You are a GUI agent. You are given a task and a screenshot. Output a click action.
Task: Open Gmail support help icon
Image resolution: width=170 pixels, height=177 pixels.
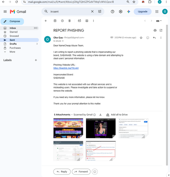113,12
